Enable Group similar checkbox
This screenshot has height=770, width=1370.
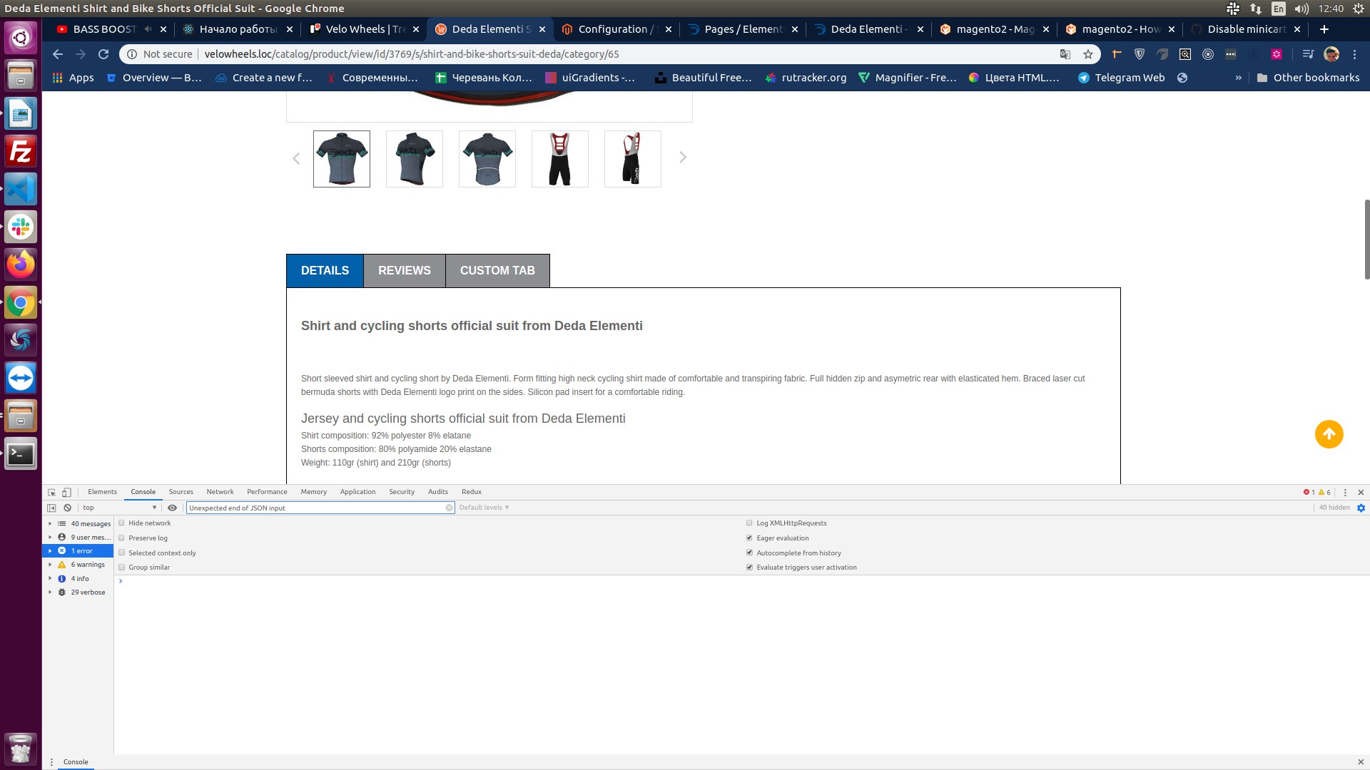click(121, 567)
